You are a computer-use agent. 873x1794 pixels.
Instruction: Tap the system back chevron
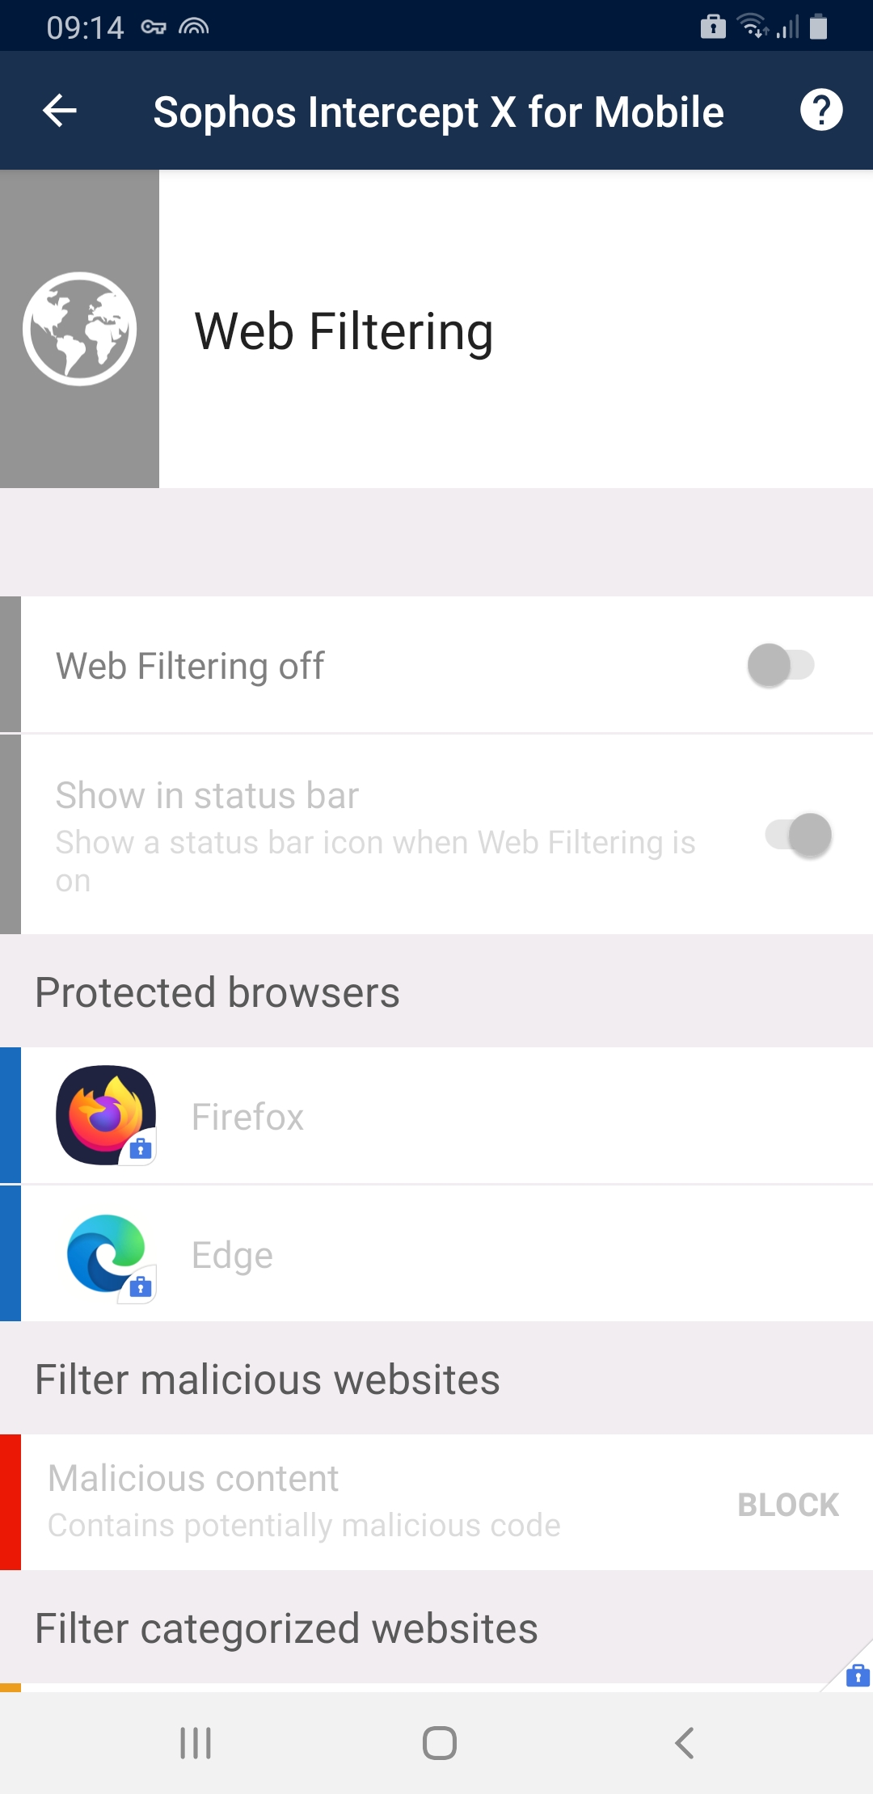point(685,1743)
